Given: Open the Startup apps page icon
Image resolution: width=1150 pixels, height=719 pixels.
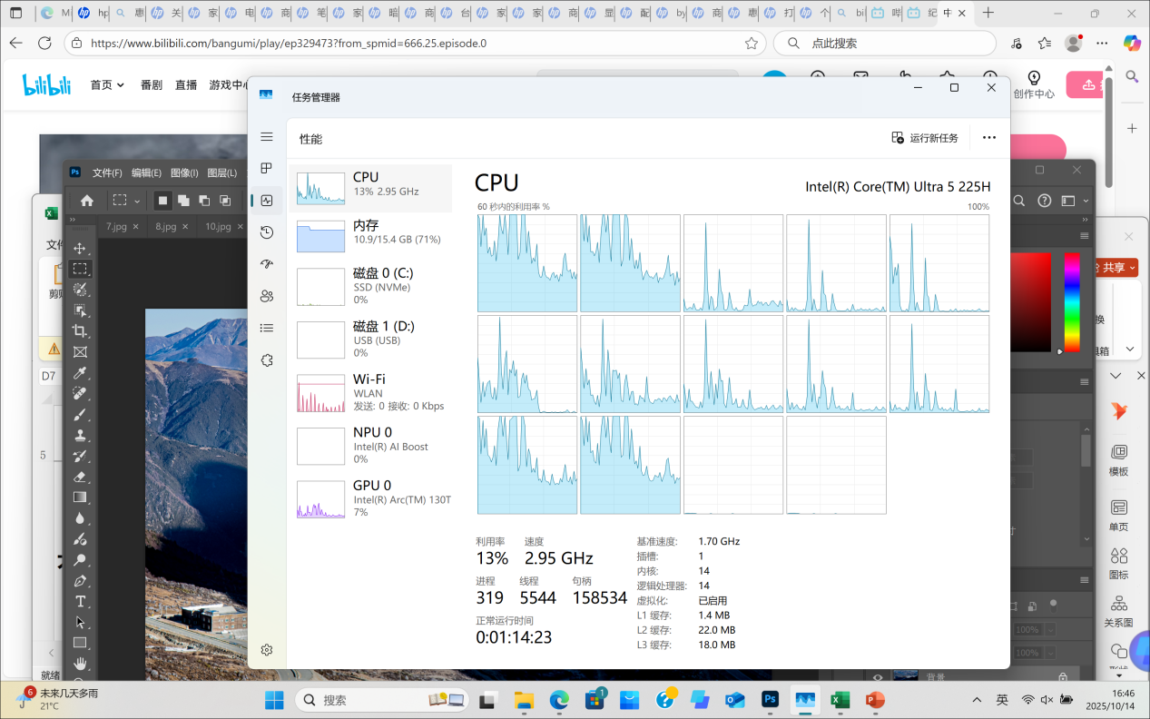Looking at the screenshot, I should coord(266,264).
